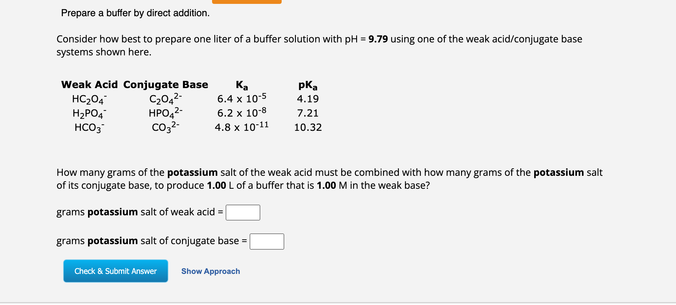Click the Conjugate Base column header

[x=166, y=84]
